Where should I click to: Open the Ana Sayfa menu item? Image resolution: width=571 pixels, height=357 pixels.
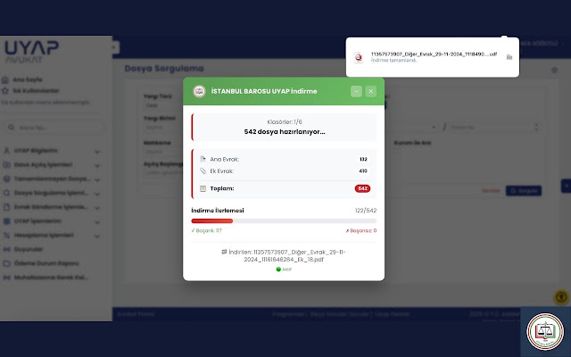[x=28, y=79]
